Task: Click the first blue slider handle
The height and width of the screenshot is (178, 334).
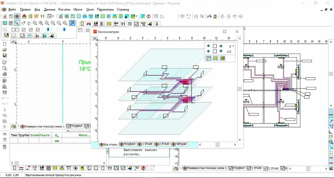Action: [x=48, y=29]
